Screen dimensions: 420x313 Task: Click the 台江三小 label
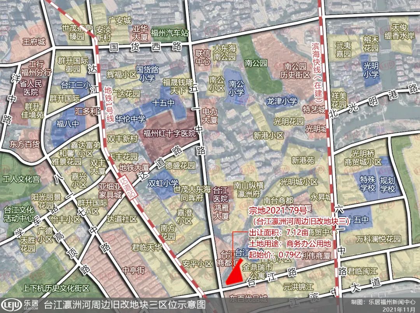click(76, 85)
